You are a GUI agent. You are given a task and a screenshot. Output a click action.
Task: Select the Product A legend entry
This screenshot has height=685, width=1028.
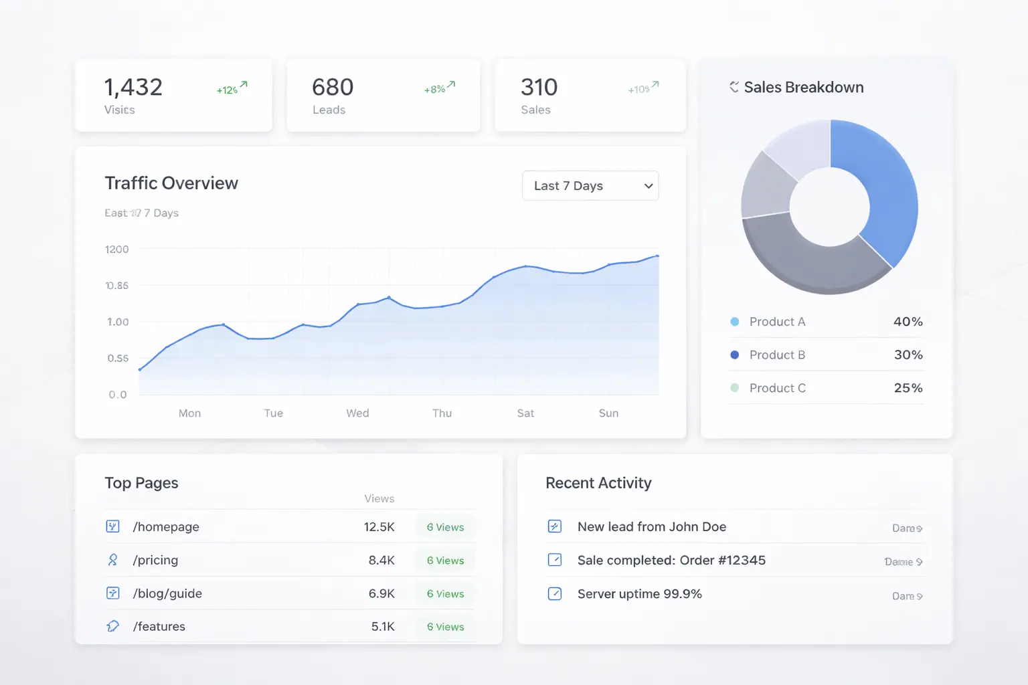click(x=777, y=322)
